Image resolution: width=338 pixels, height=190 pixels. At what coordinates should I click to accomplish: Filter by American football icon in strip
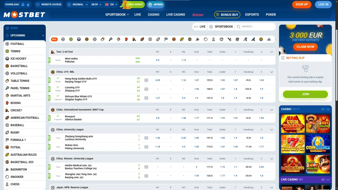click(x=142, y=39)
